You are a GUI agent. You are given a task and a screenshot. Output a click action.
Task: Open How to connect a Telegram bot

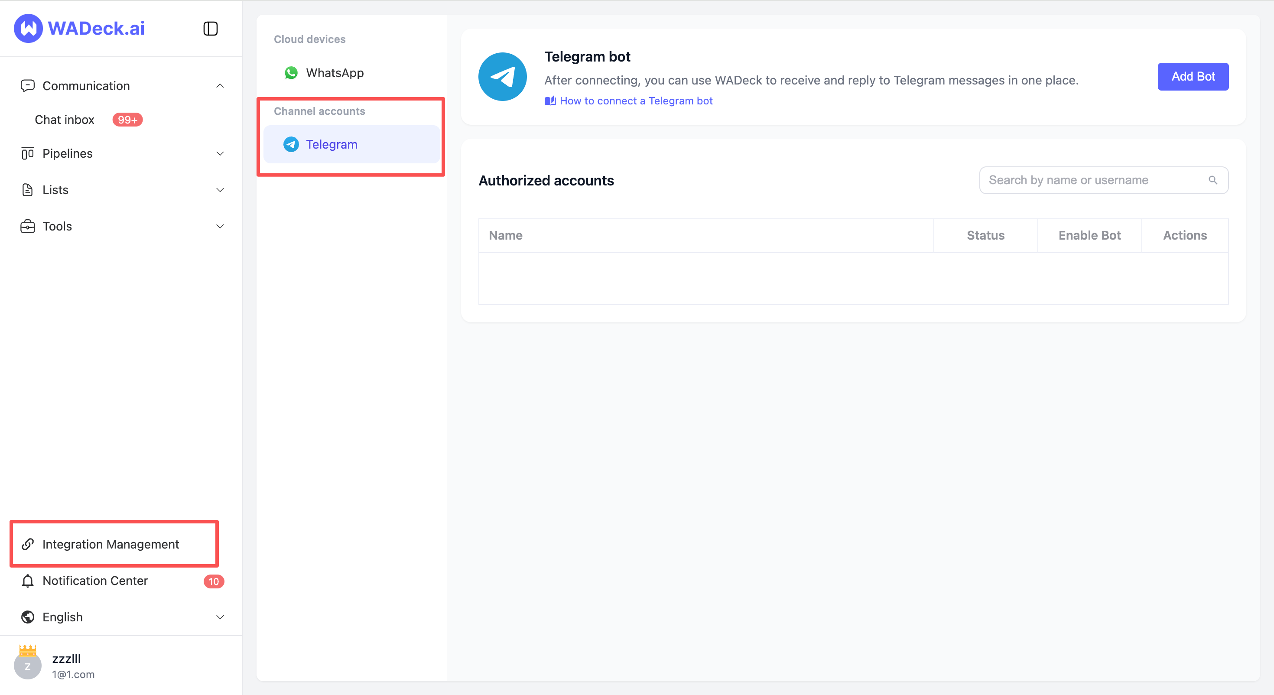[636, 101]
